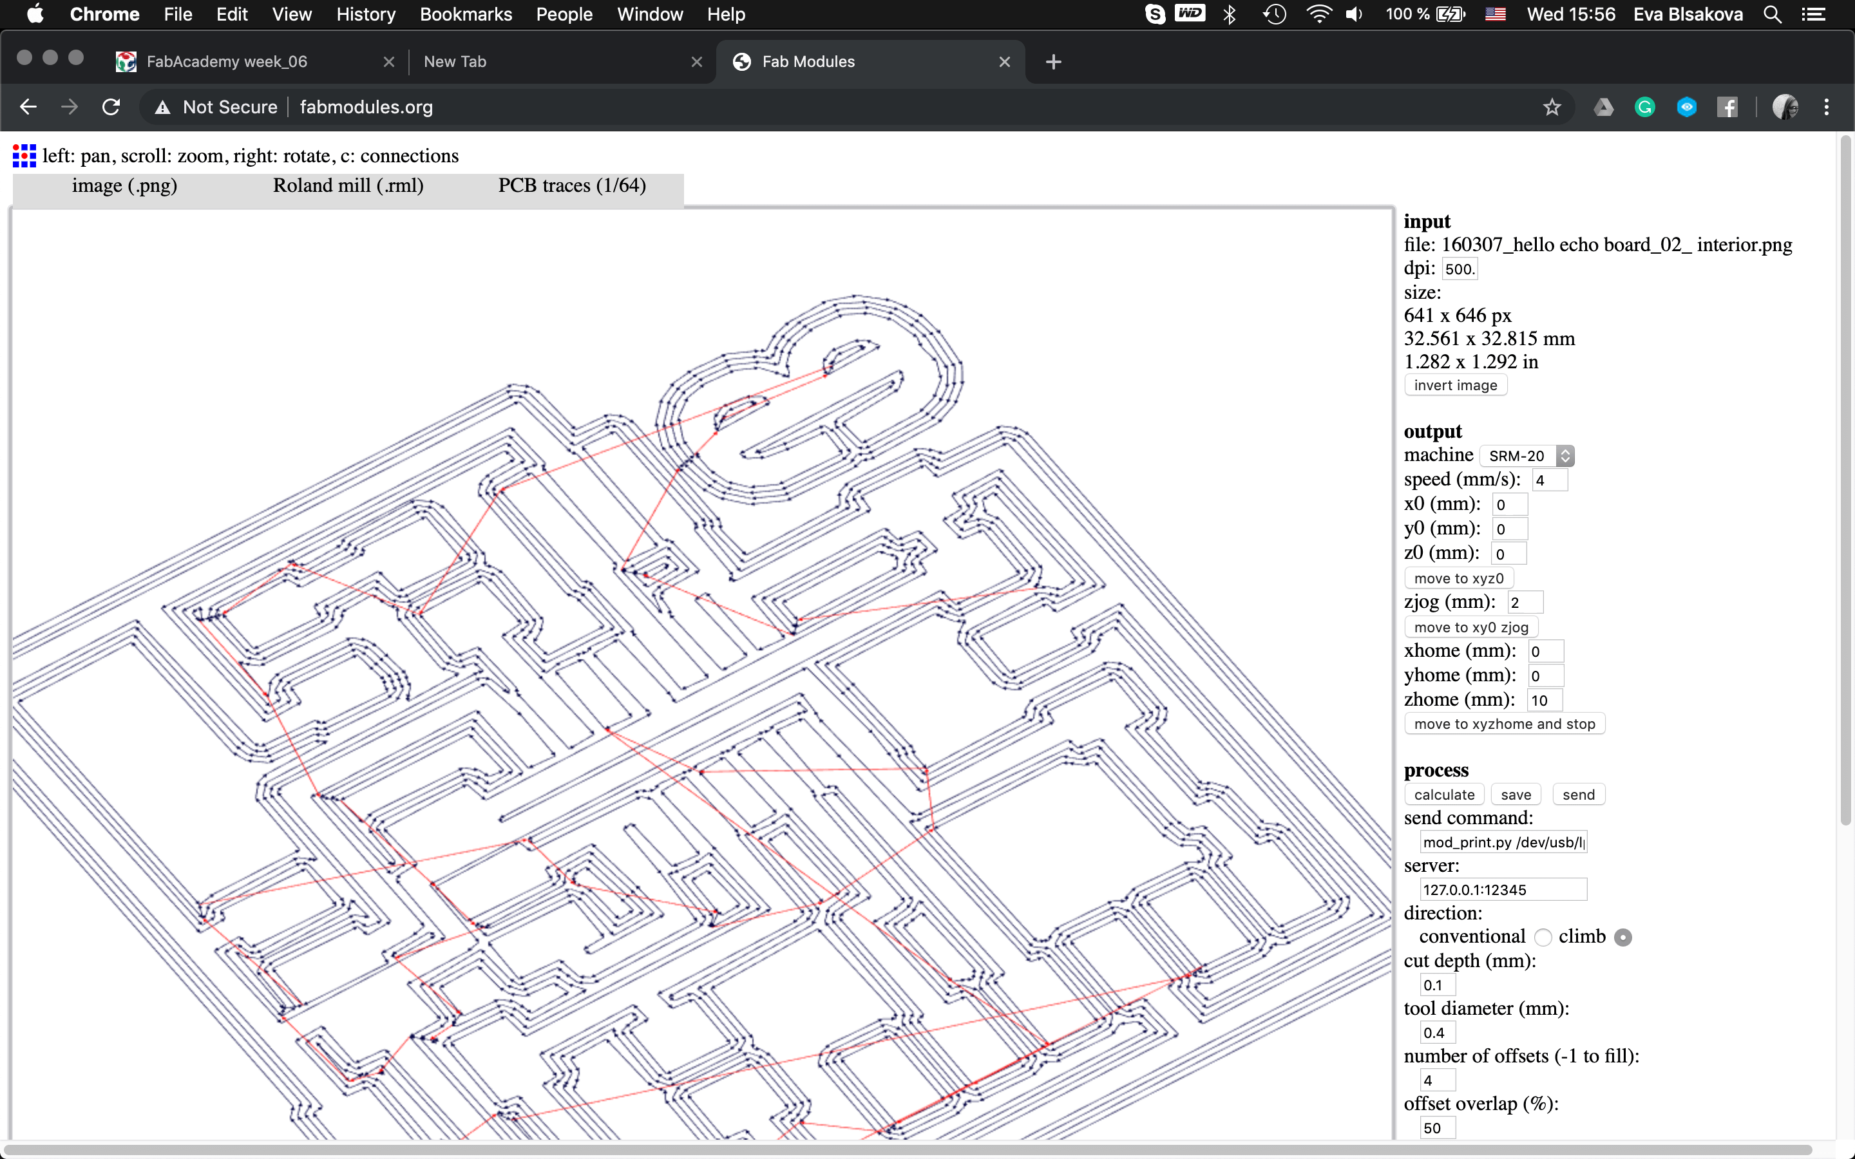Click the bookmark star icon in the address bar
1855x1159 pixels.
(x=1552, y=108)
